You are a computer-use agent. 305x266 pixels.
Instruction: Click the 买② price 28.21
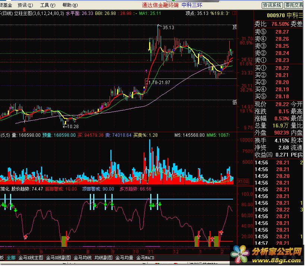[282, 75]
